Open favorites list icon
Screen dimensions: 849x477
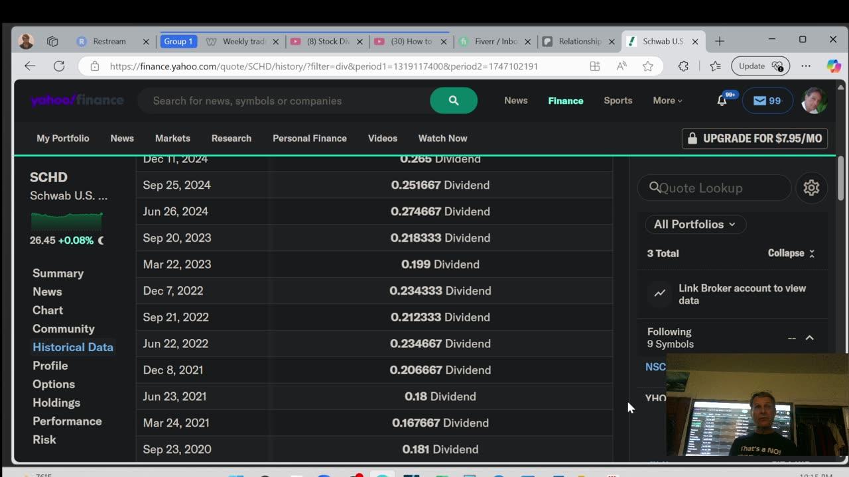click(715, 66)
